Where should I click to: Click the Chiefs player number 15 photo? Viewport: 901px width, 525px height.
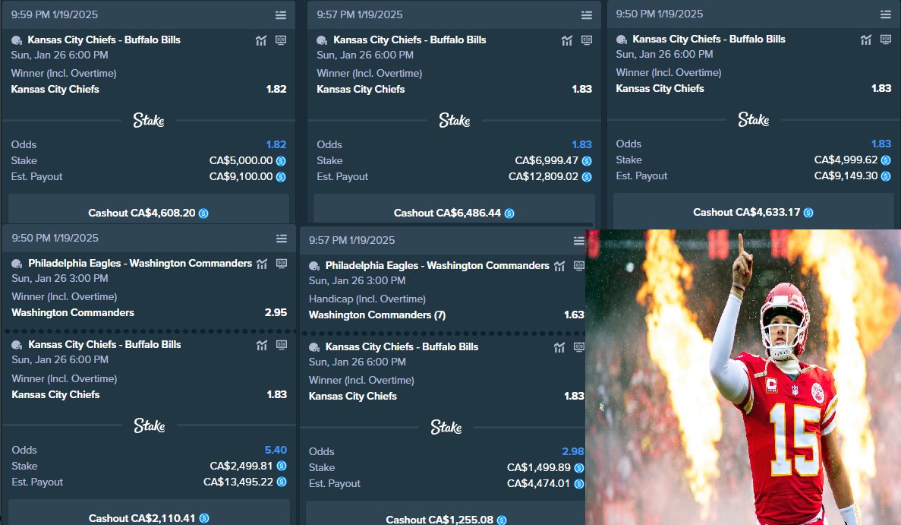(x=743, y=377)
